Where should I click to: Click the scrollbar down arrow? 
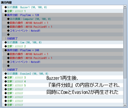pos(125,105)
